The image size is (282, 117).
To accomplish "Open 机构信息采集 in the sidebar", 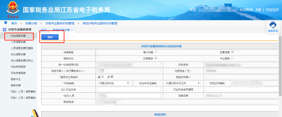I will click(18, 36).
